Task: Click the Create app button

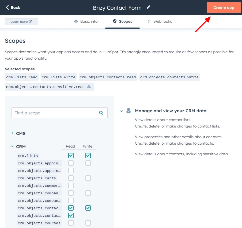Action: [x=224, y=7]
